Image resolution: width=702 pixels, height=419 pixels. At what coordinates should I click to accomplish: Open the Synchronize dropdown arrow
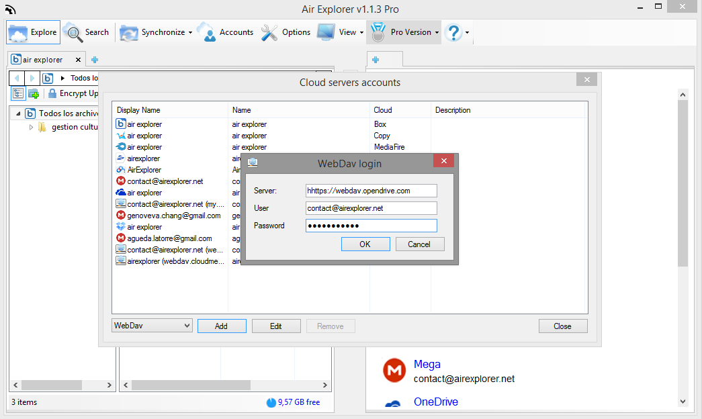[x=190, y=33]
